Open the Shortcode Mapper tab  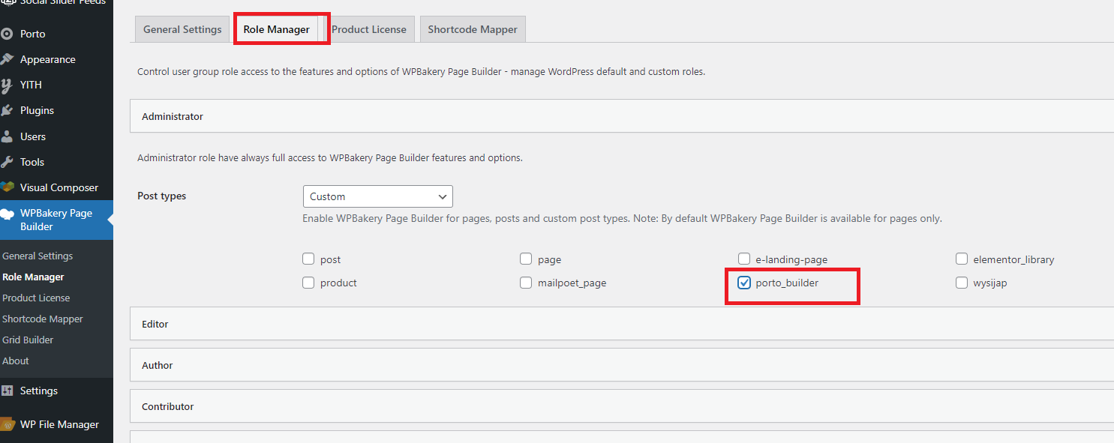click(473, 29)
